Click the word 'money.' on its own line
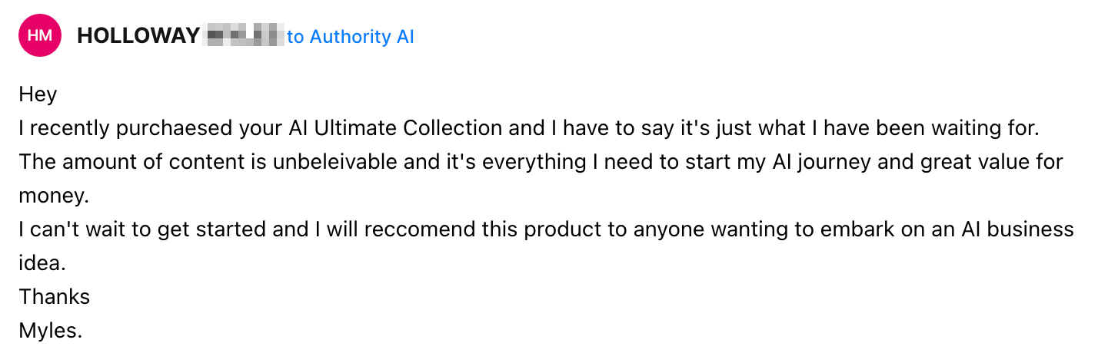The height and width of the screenshot is (353, 1118). [x=55, y=196]
